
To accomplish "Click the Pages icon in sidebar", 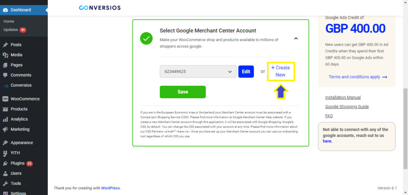I will 6,65.
